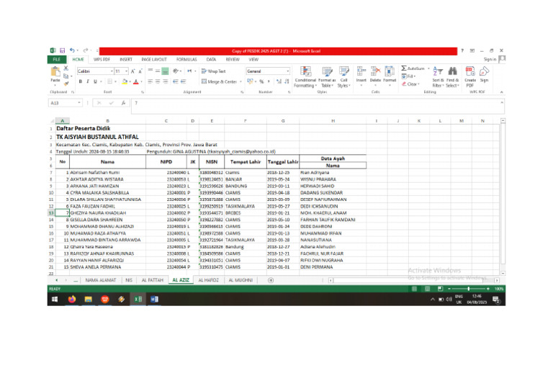Image resolution: width=553 pixels, height=391 pixels.
Task: Click the Percent Style icon
Action: [261, 81]
